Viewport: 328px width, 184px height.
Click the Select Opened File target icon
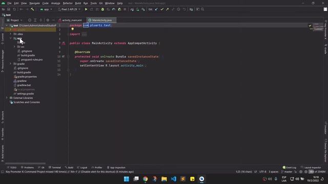[30, 20]
